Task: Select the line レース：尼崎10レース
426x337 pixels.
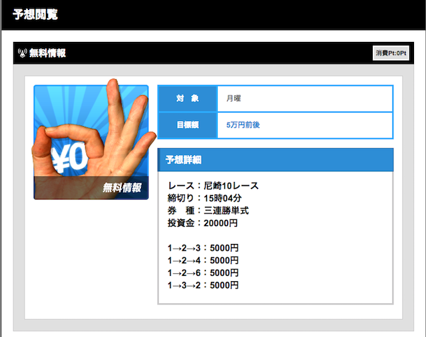Action: coord(213,186)
